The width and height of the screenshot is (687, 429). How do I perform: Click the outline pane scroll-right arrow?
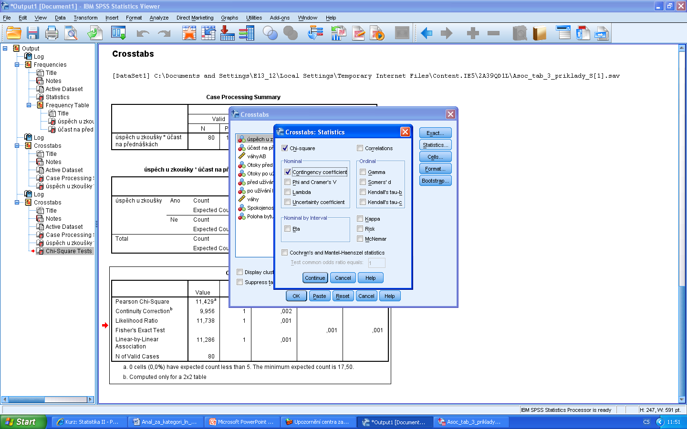point(91,399)
